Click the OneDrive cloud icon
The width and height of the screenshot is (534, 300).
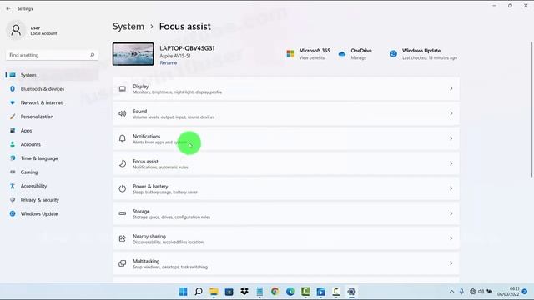(x=342, y=53)
